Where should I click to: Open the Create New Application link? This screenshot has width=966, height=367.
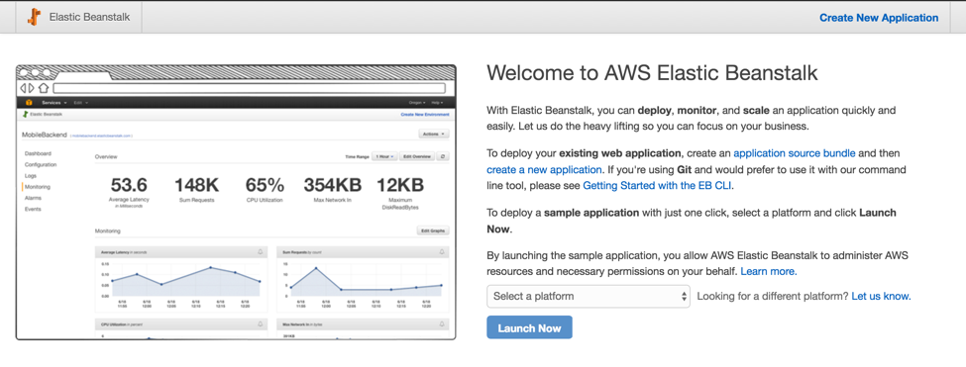[879, 18]
